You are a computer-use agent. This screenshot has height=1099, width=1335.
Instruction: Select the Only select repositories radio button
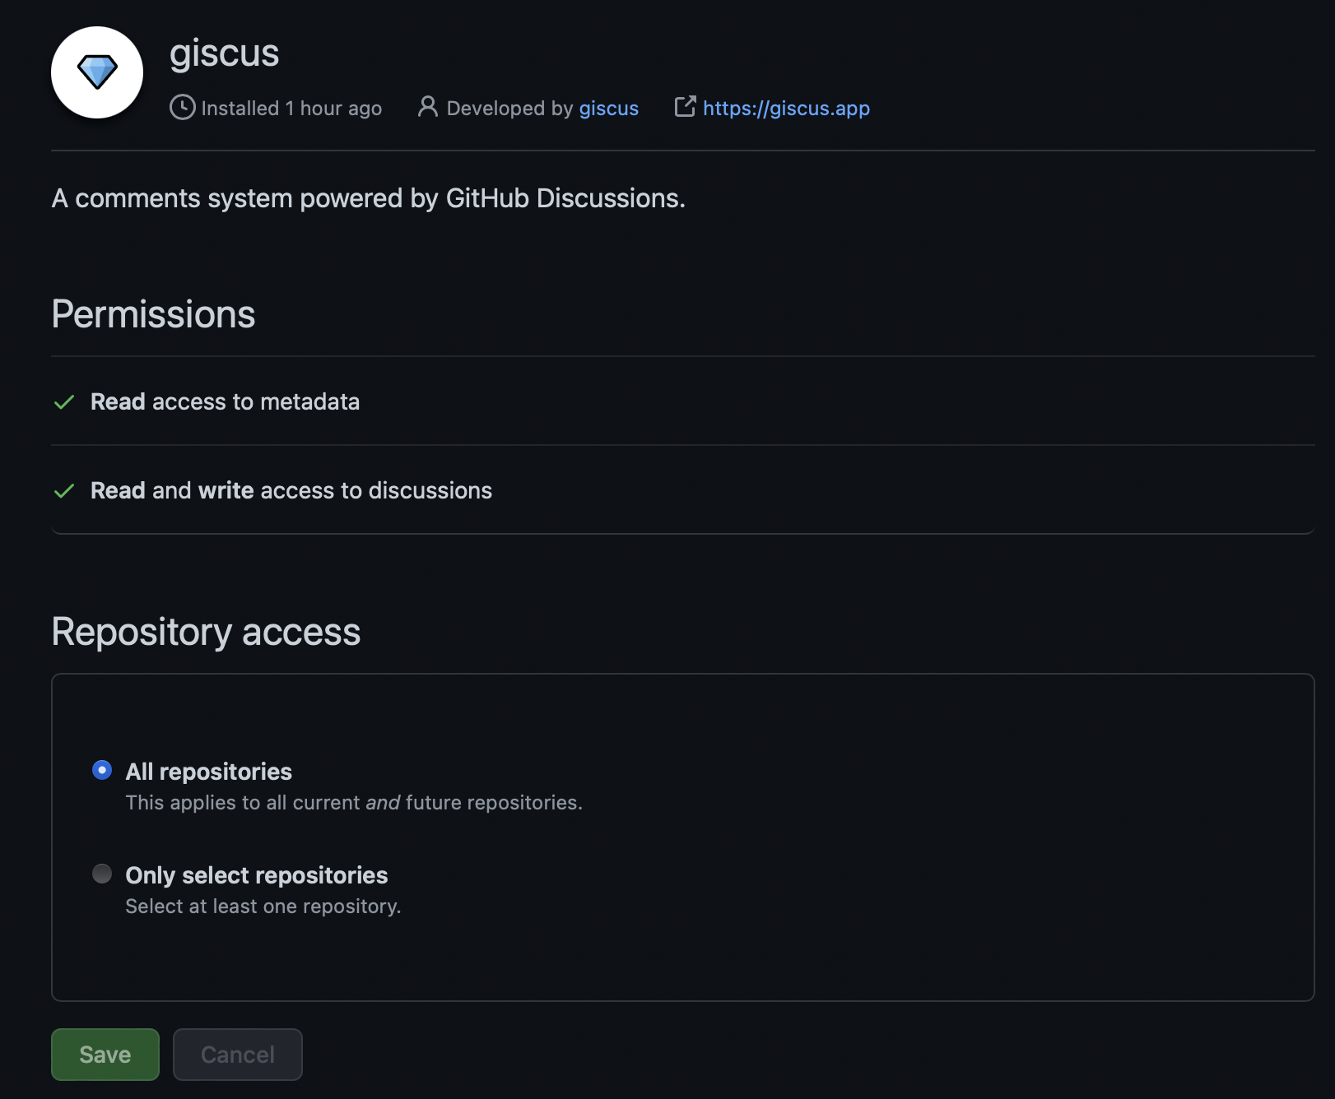(x=102, y=874)
